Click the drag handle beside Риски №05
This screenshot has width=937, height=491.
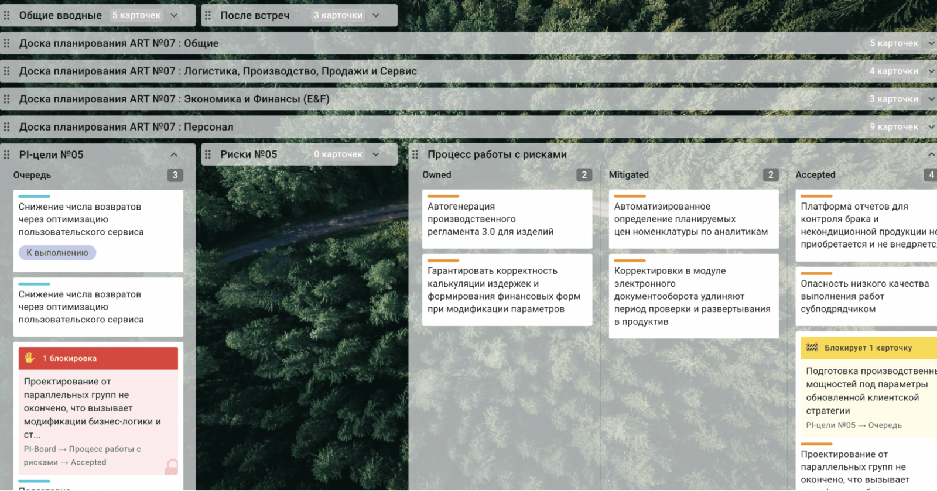click(208, 154)
